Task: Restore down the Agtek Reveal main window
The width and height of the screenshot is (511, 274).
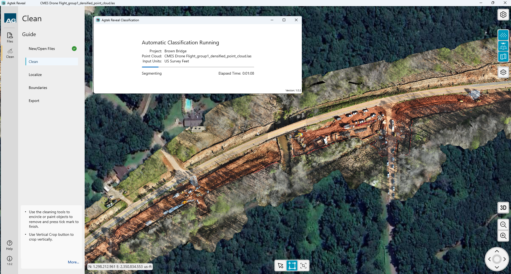Action: coord(493,3)
